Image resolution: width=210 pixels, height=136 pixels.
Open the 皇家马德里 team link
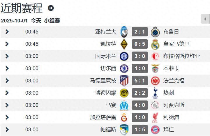(177, 44)
